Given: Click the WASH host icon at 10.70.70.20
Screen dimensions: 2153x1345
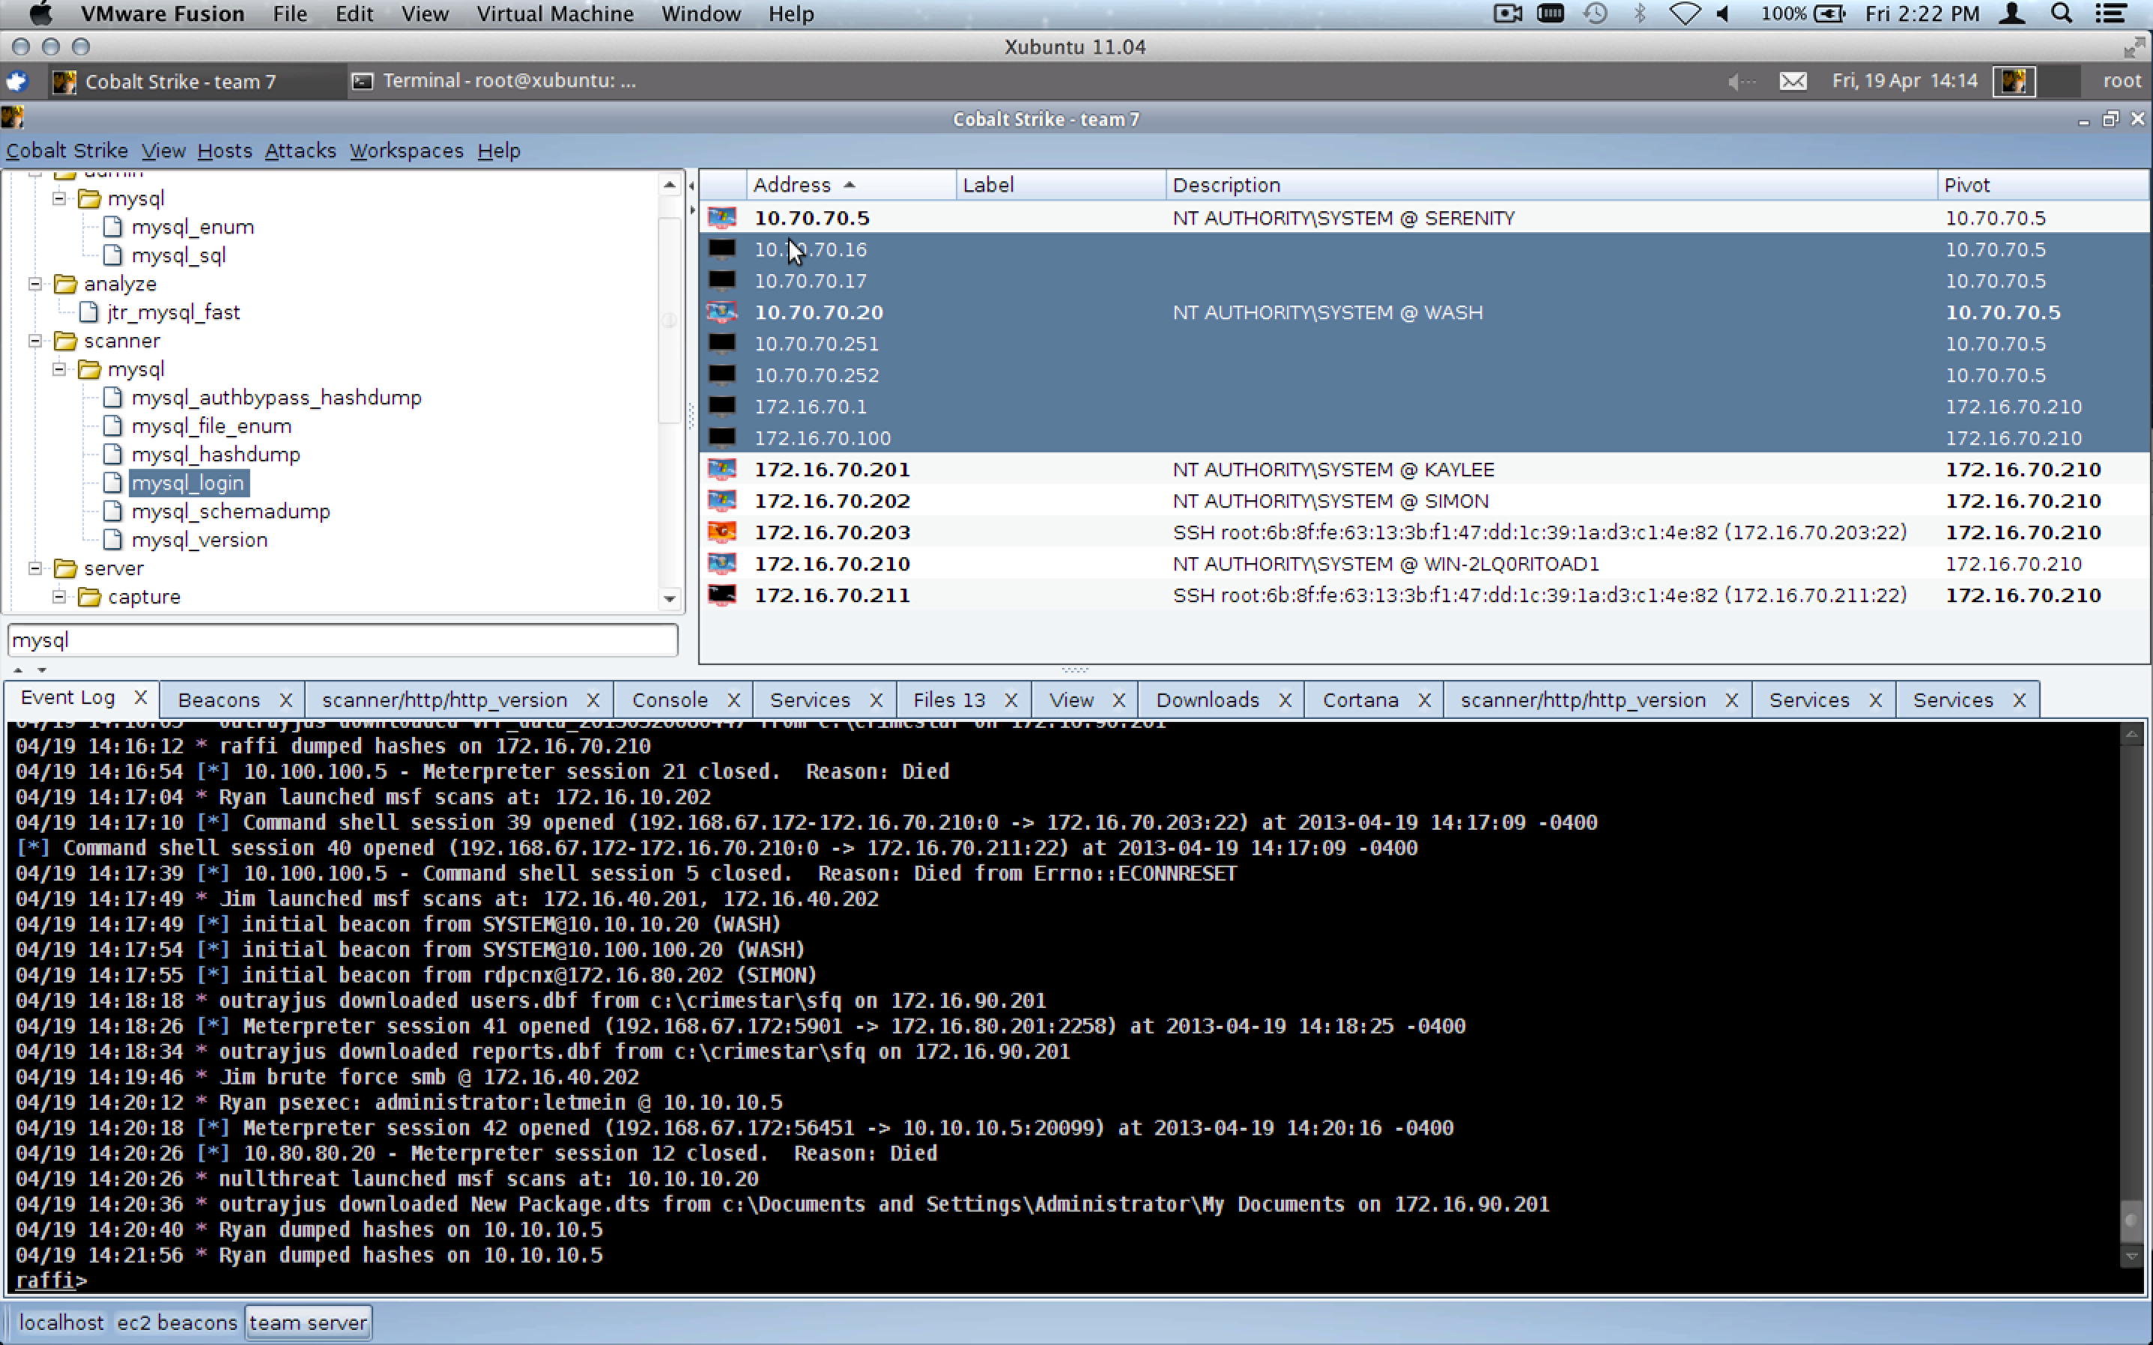Looking at the screenshot, I should click(x=721, y=312).
